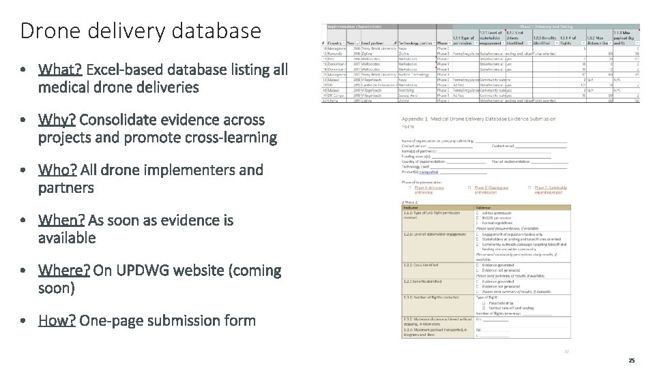Viewport: 655px width, 368px height.
Task: Check the 'Ad hoc permission' box
Action: (478, 213)
